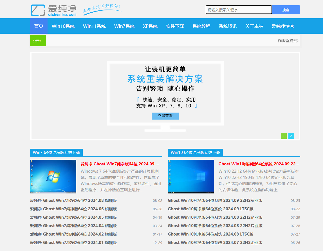
Task: Open the Win10 64位纯净版系统下载 section header
Action: [x=195, y=152]
